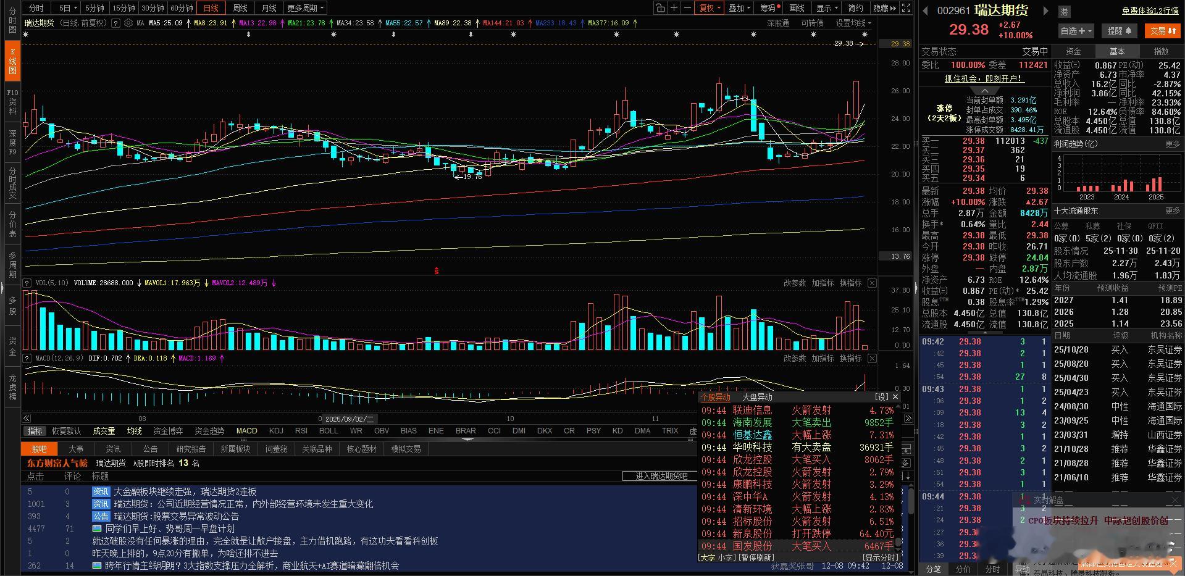
Task: Open F10资料 in left sidebar
Action: 12,102
